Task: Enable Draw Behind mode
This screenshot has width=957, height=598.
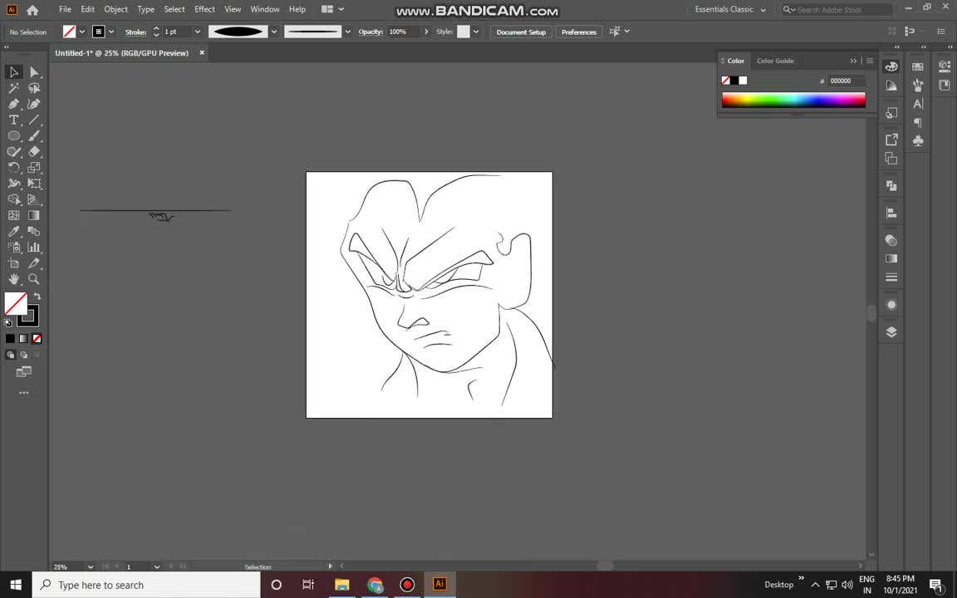Action: tap(24, 355)
